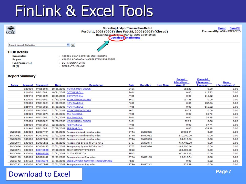Viewport: 246px width, 184px height.
Task: Click the UCSD logo icon
Action: [11, 30]
